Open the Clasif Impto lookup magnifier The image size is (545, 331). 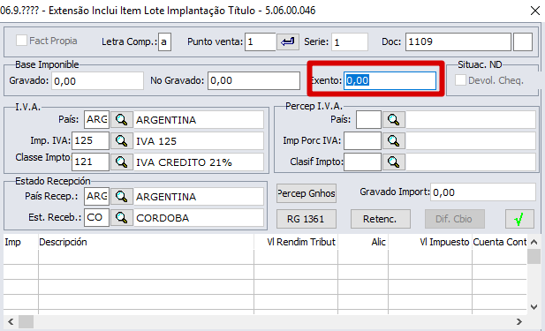(394, 162)
